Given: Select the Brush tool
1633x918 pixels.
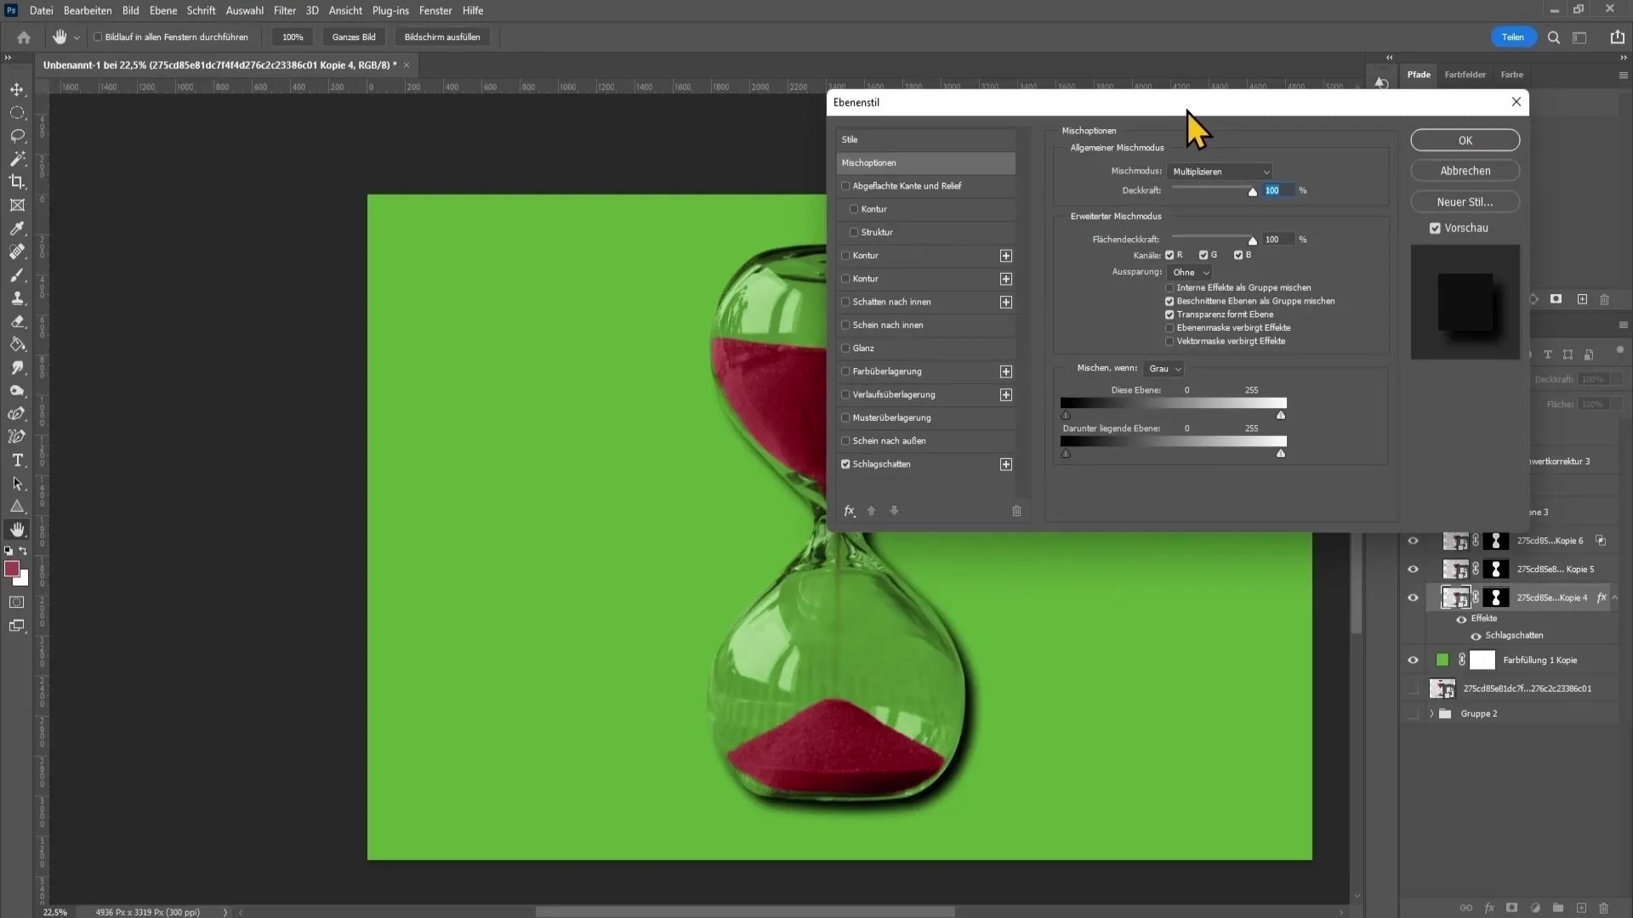Looking at the screenshot, I should tap(17, 275).
